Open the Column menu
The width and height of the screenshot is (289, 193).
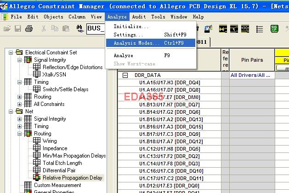tap(77, 17)
